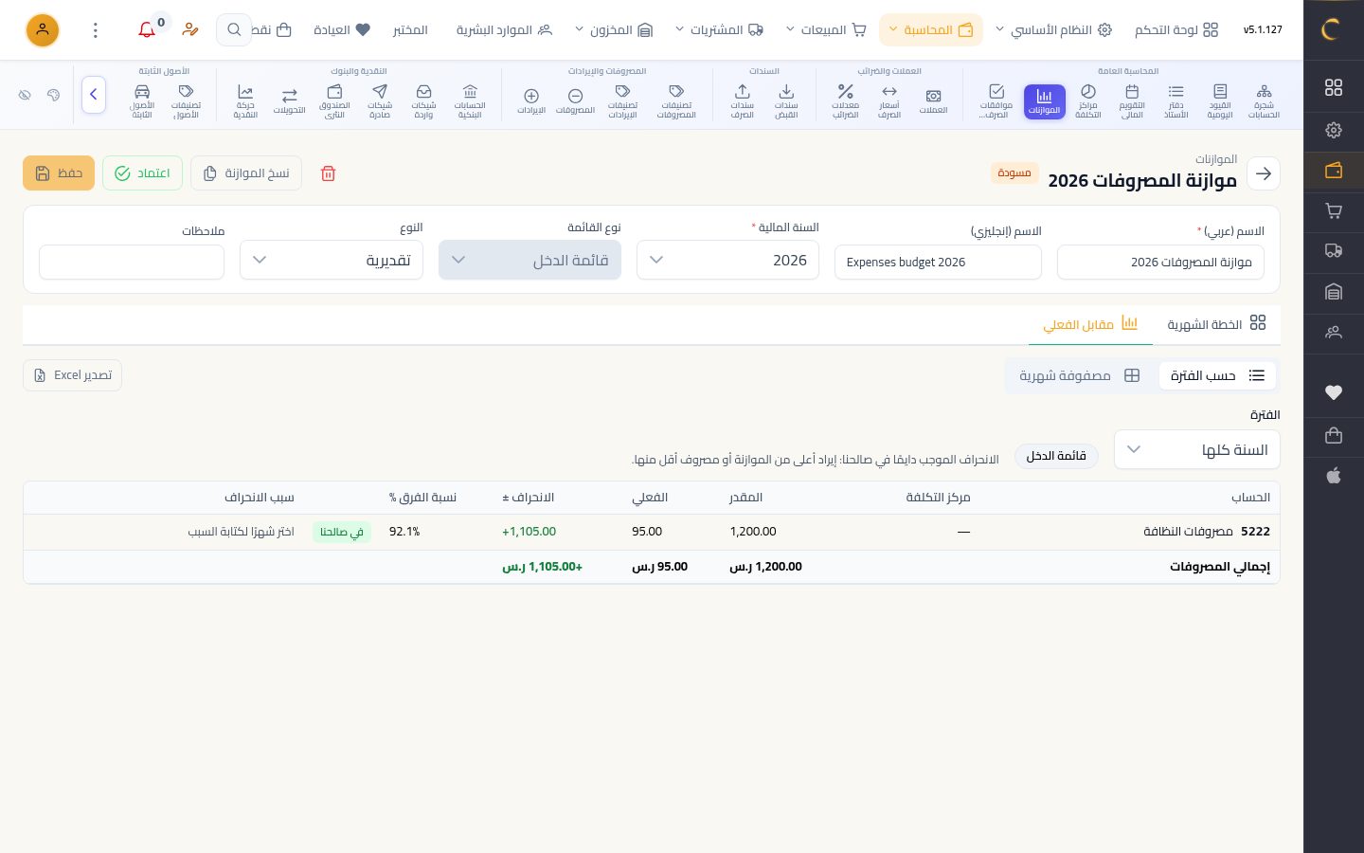Click the Approve (اعتماد) button
This screenshot has width=1364, height=853.
[x=142, y=173]
